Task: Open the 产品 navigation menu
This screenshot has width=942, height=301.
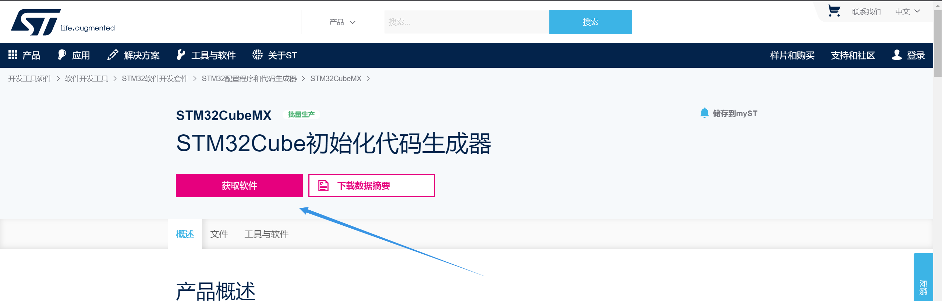Action: [x=24, y=55]
